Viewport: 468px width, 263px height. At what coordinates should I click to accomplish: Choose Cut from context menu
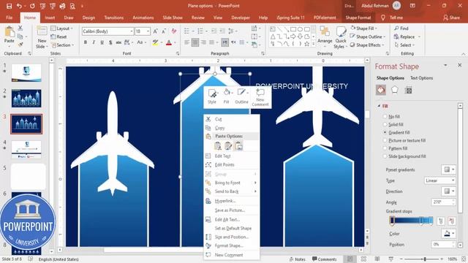tap(232, 119)
